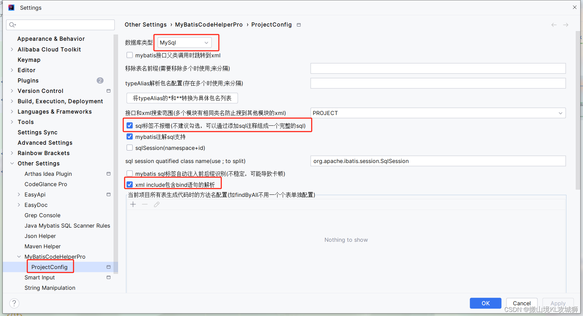Expand Build, Execution, Deployment node
The width and height of the screenshot is (583, 316).
click(x=12, y=101)
